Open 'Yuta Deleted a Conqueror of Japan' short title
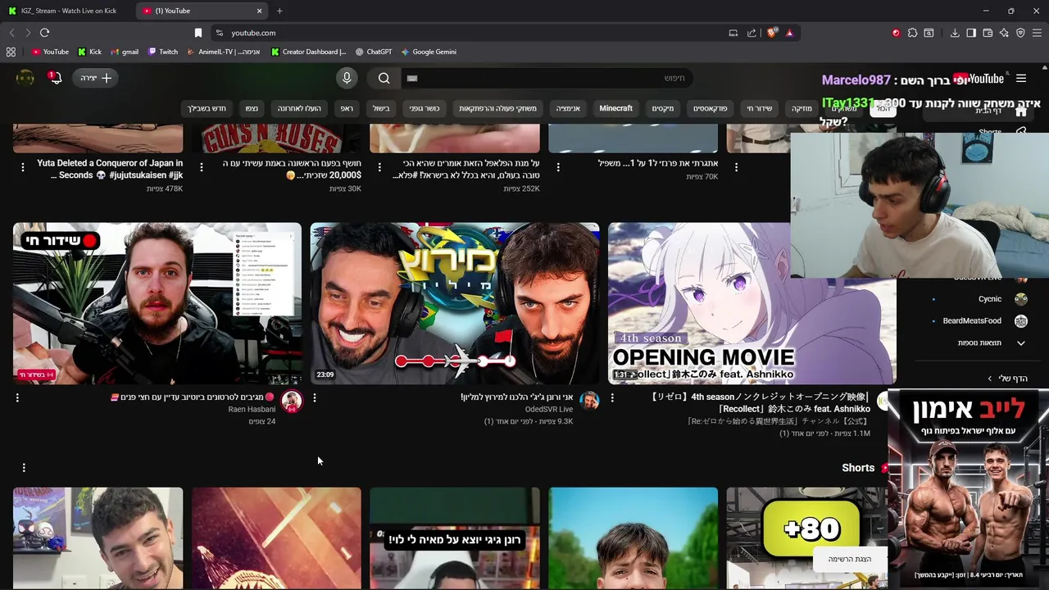The width and height of the screenshot is (1049, 590). pos(110,169)
